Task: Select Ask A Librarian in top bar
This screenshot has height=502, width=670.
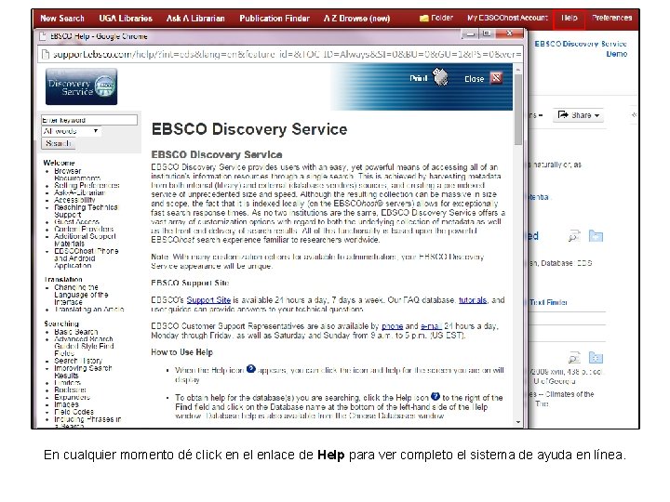Action: click(195, 19)
